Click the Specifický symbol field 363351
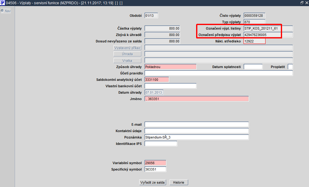Screen dimensions: 309x187 pos(155,169)
